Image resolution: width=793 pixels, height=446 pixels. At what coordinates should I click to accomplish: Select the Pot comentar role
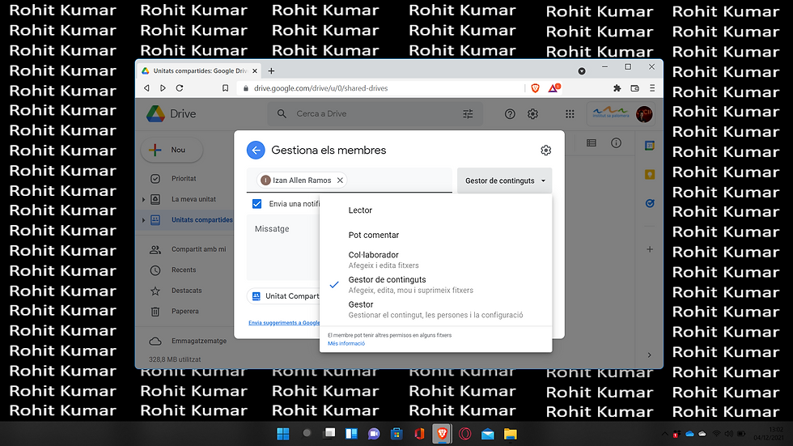pyautogui.click(x=435, y=235)
